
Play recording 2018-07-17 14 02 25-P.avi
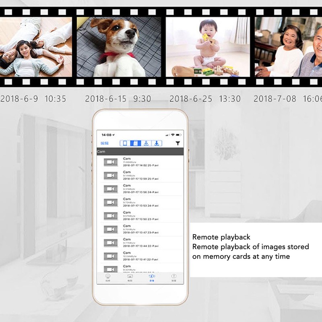coord(141,165)
